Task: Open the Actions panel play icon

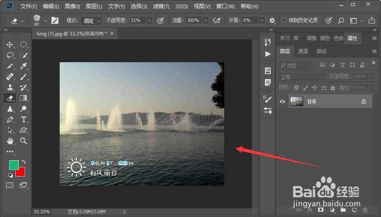Action: coord(267,54)
